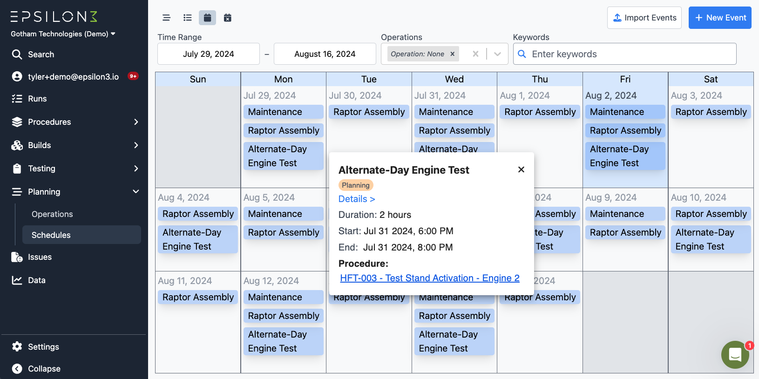Open Search in the sidebar
This screenshot has height=379, width=759.
pos(41,54)
